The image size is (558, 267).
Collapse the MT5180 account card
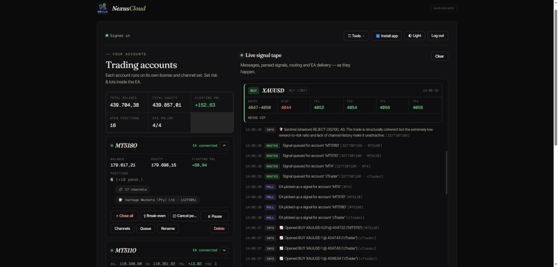coord(224,146)
